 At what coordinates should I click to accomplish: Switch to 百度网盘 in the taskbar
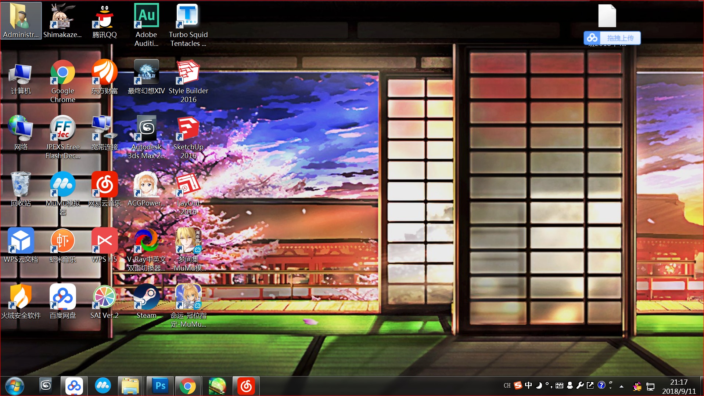click(x=74, y=386)
